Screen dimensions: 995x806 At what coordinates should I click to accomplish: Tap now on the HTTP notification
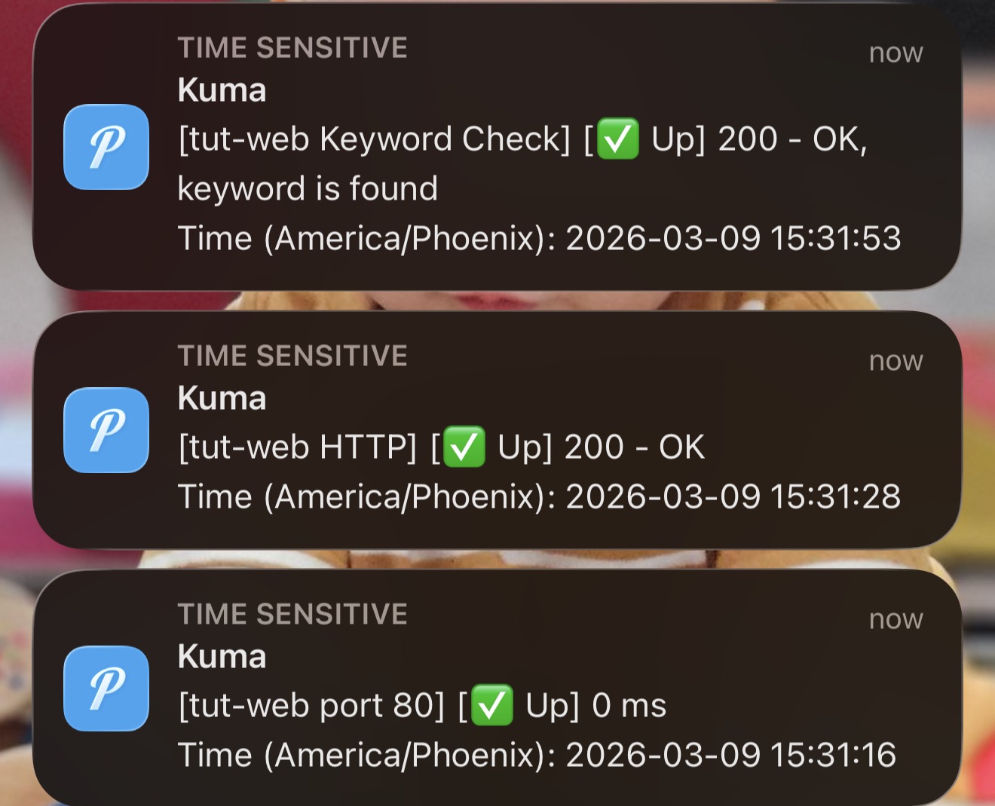pos(895,360)
